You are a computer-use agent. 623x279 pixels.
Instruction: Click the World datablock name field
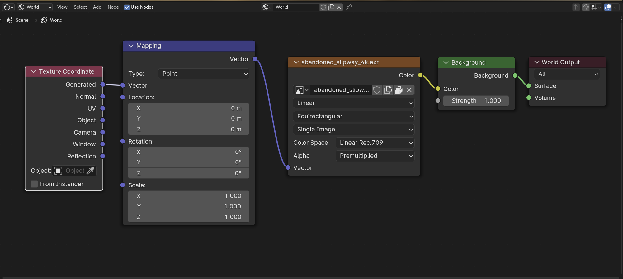click(296, 7)
